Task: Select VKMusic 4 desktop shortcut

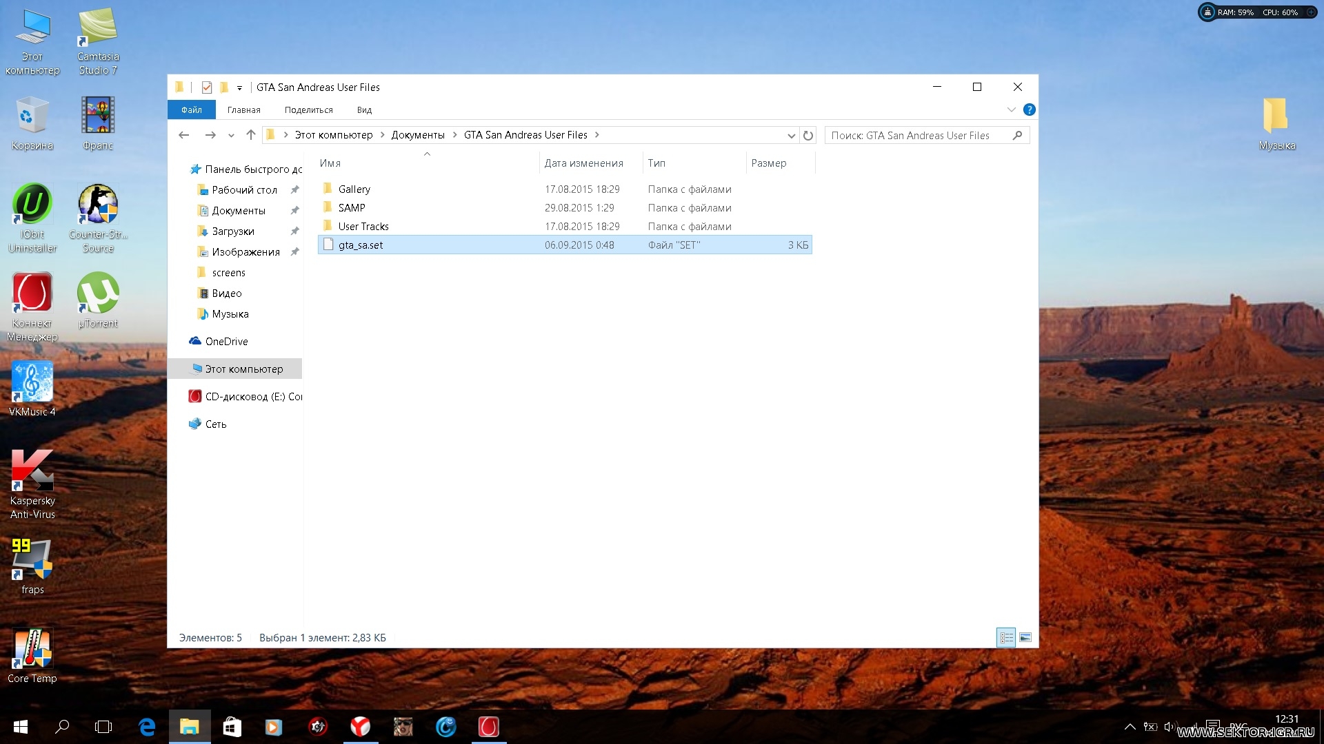Action: pyautogui.click(x=32, y=389)
